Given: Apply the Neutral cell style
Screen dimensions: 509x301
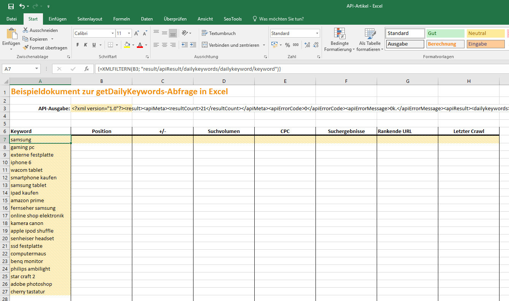Looking at the screenshot, I should (x=485, y=33).
